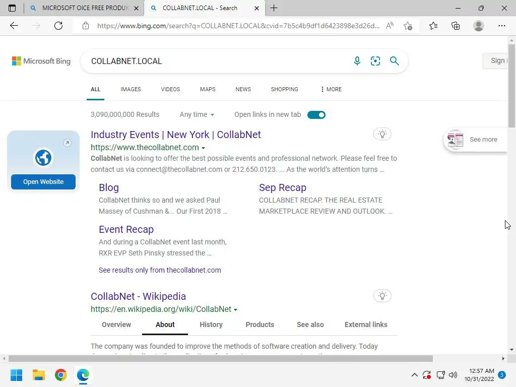Expand Any time filter dropdown
516x387 pixels.
click(197, 114)
